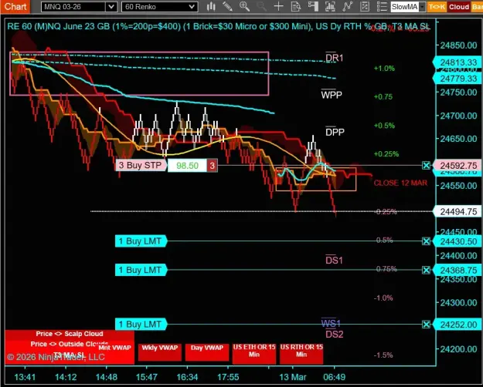Click the Mnt VWAP status label
The height and width of the screenshot is (387, 483).
pos(114,348)
